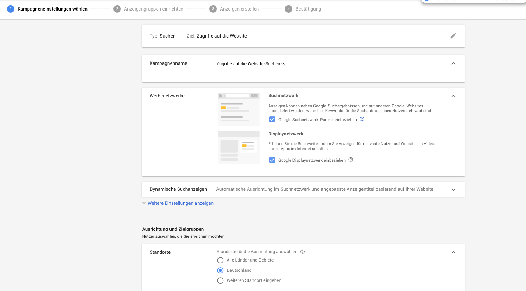Click the Suchnetzwerk preview thumbnail
This screenshot has height=291, width=526.
point(239,109)
